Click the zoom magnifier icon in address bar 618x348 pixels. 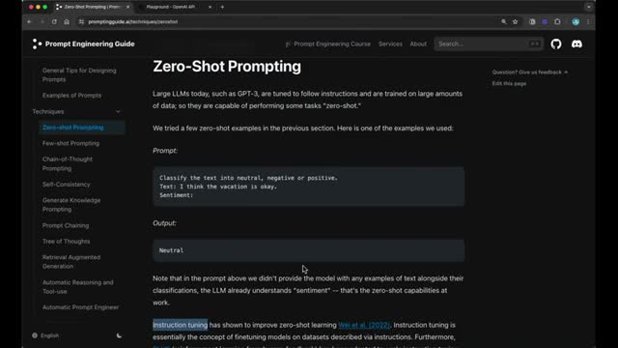coord(504,21)
